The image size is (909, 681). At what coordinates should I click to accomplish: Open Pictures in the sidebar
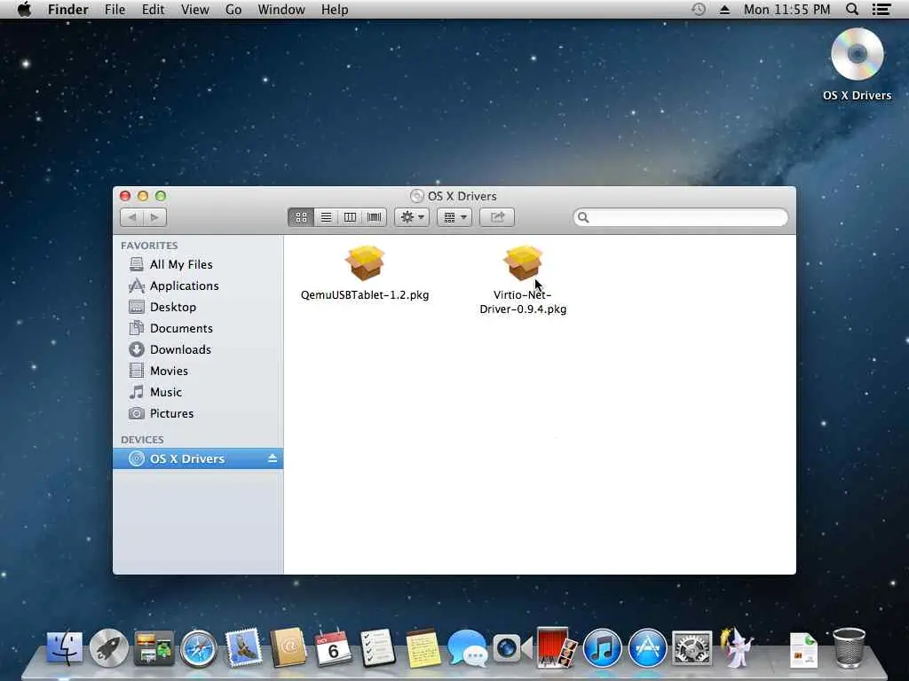click(x=198, y=413)
